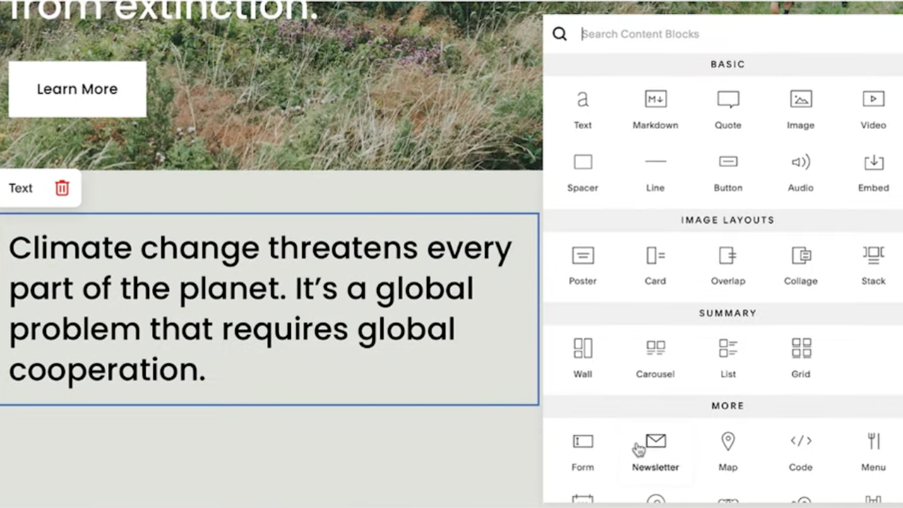Select the Poster image layout
The height and width of the screenshot is (508, 903).
pyautogui.click(x=582, y=265)
